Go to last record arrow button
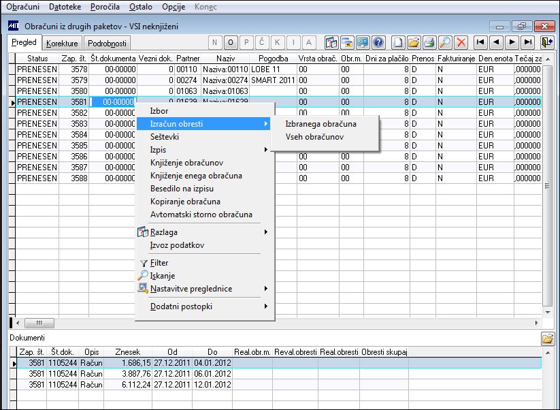560x410 pixels. pos(527,42)
